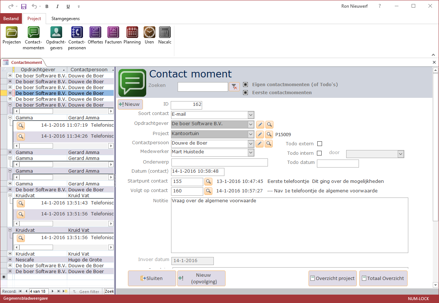Image resolution: width=439 pixels, height=303 pixels.
Task: Expand the Nescafe row in the list
Action: [x=10, y=260]
